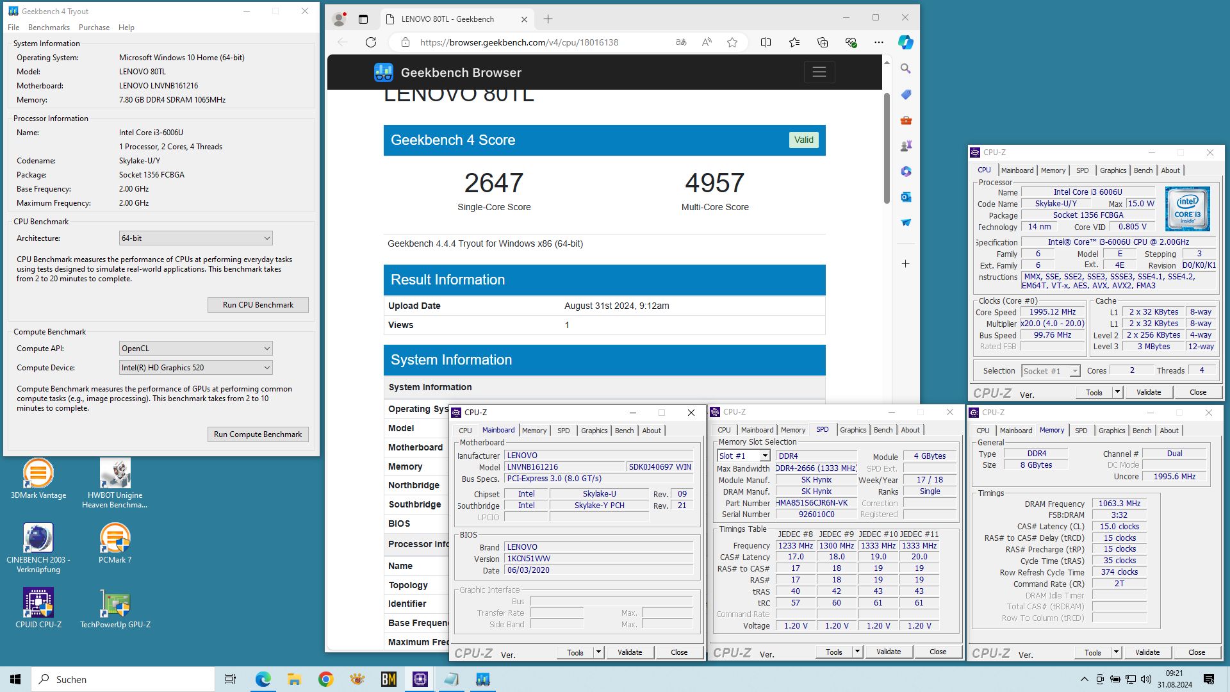Open the CPUID CPU-Z desktop icon
The image size is (1230, 692).
(38, 608)
